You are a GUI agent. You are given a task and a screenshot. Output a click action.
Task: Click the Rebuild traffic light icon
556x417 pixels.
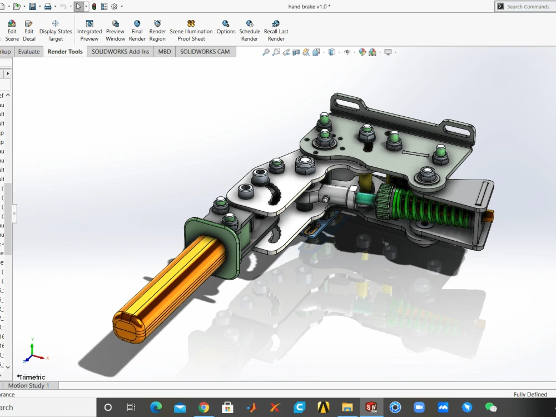coord(94,6)
